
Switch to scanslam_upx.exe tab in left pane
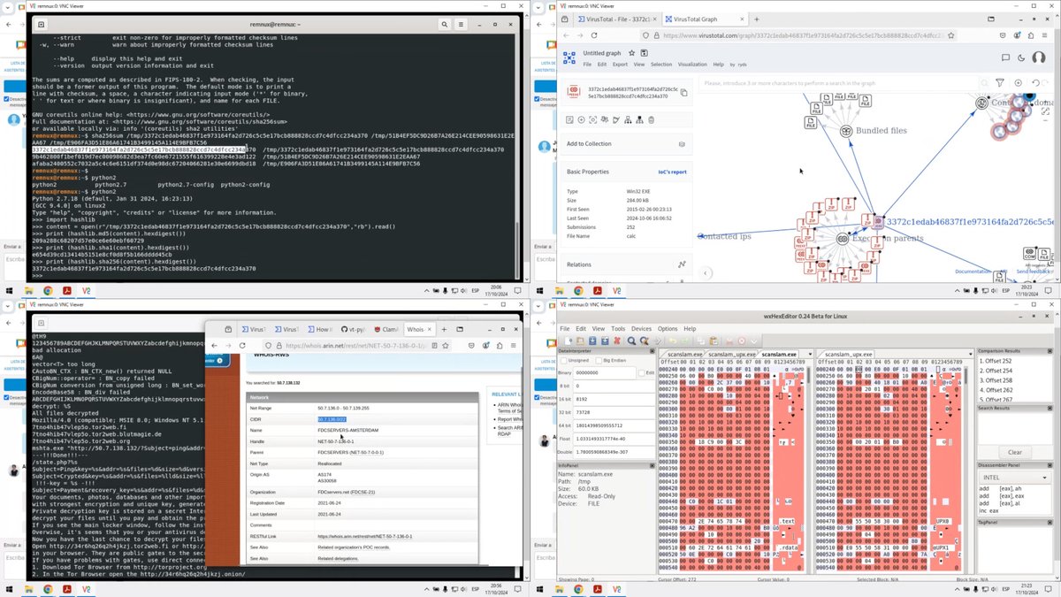(x=731, y=353)
